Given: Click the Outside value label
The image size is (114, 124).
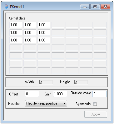Looking at the screenshot, I should [x=81, y=93].
